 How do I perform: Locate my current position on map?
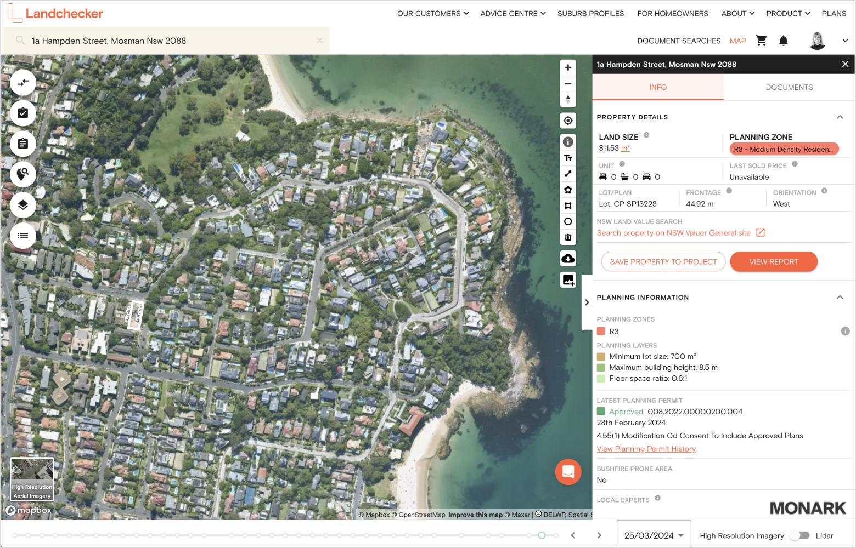(568, 121)
